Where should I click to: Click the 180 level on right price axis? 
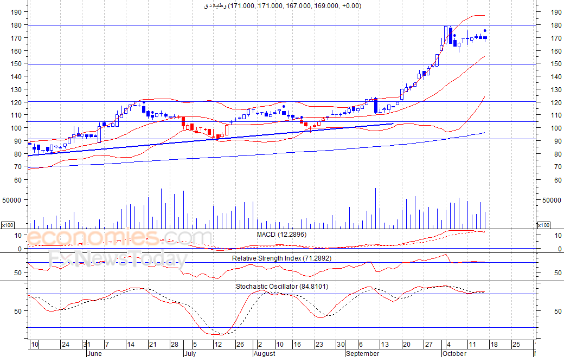556,25
